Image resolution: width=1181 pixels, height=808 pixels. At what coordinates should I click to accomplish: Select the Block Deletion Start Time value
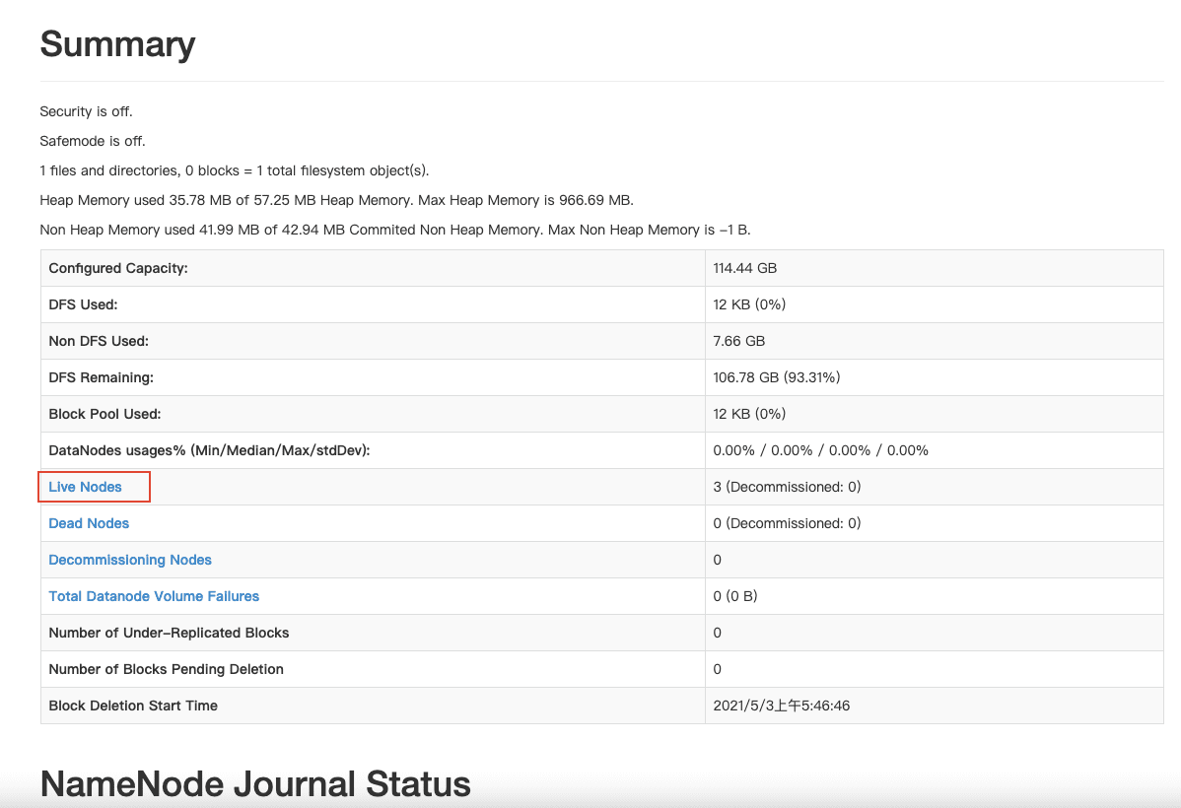pyautogui.click(x=783, y=706)
